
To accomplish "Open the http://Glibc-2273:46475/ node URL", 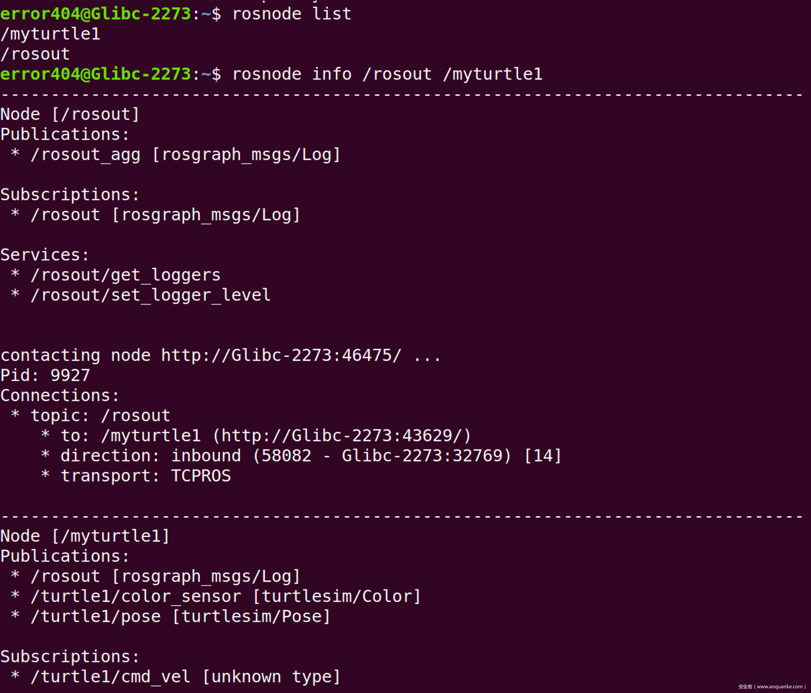I will point(281,356).
